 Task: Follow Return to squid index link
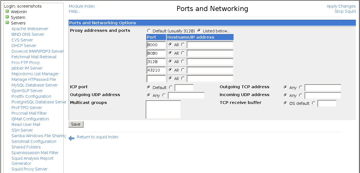[98, 137]
